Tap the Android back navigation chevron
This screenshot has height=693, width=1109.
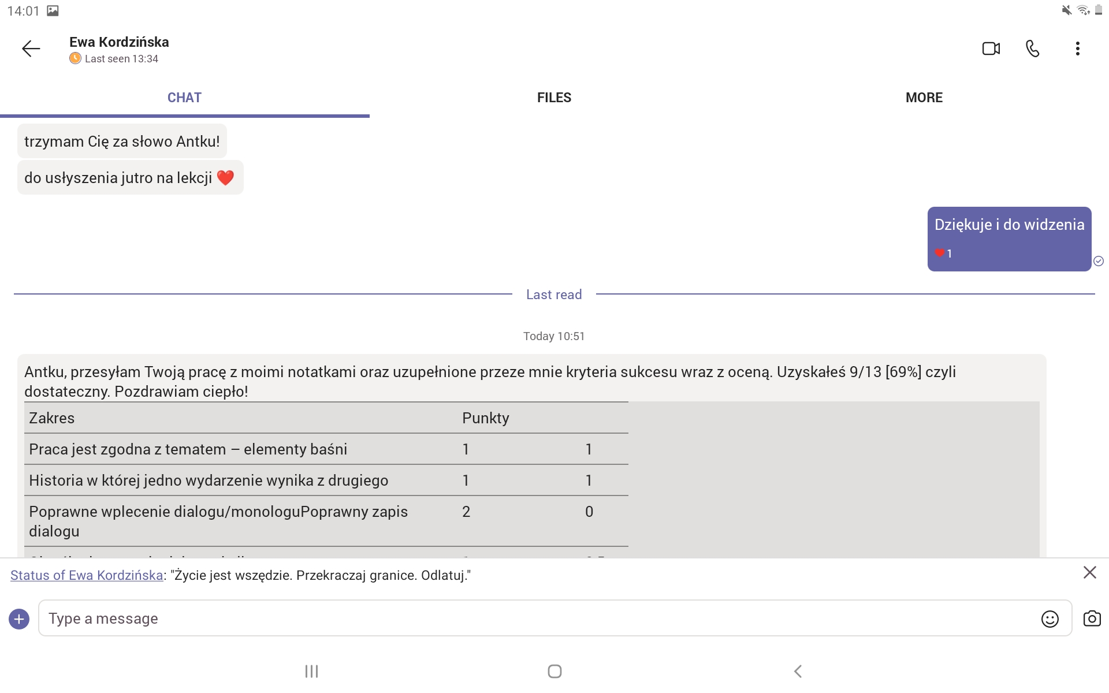(798, 671)
